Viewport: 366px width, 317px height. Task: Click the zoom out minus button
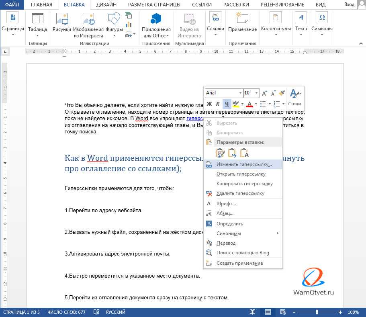(294, 312)
